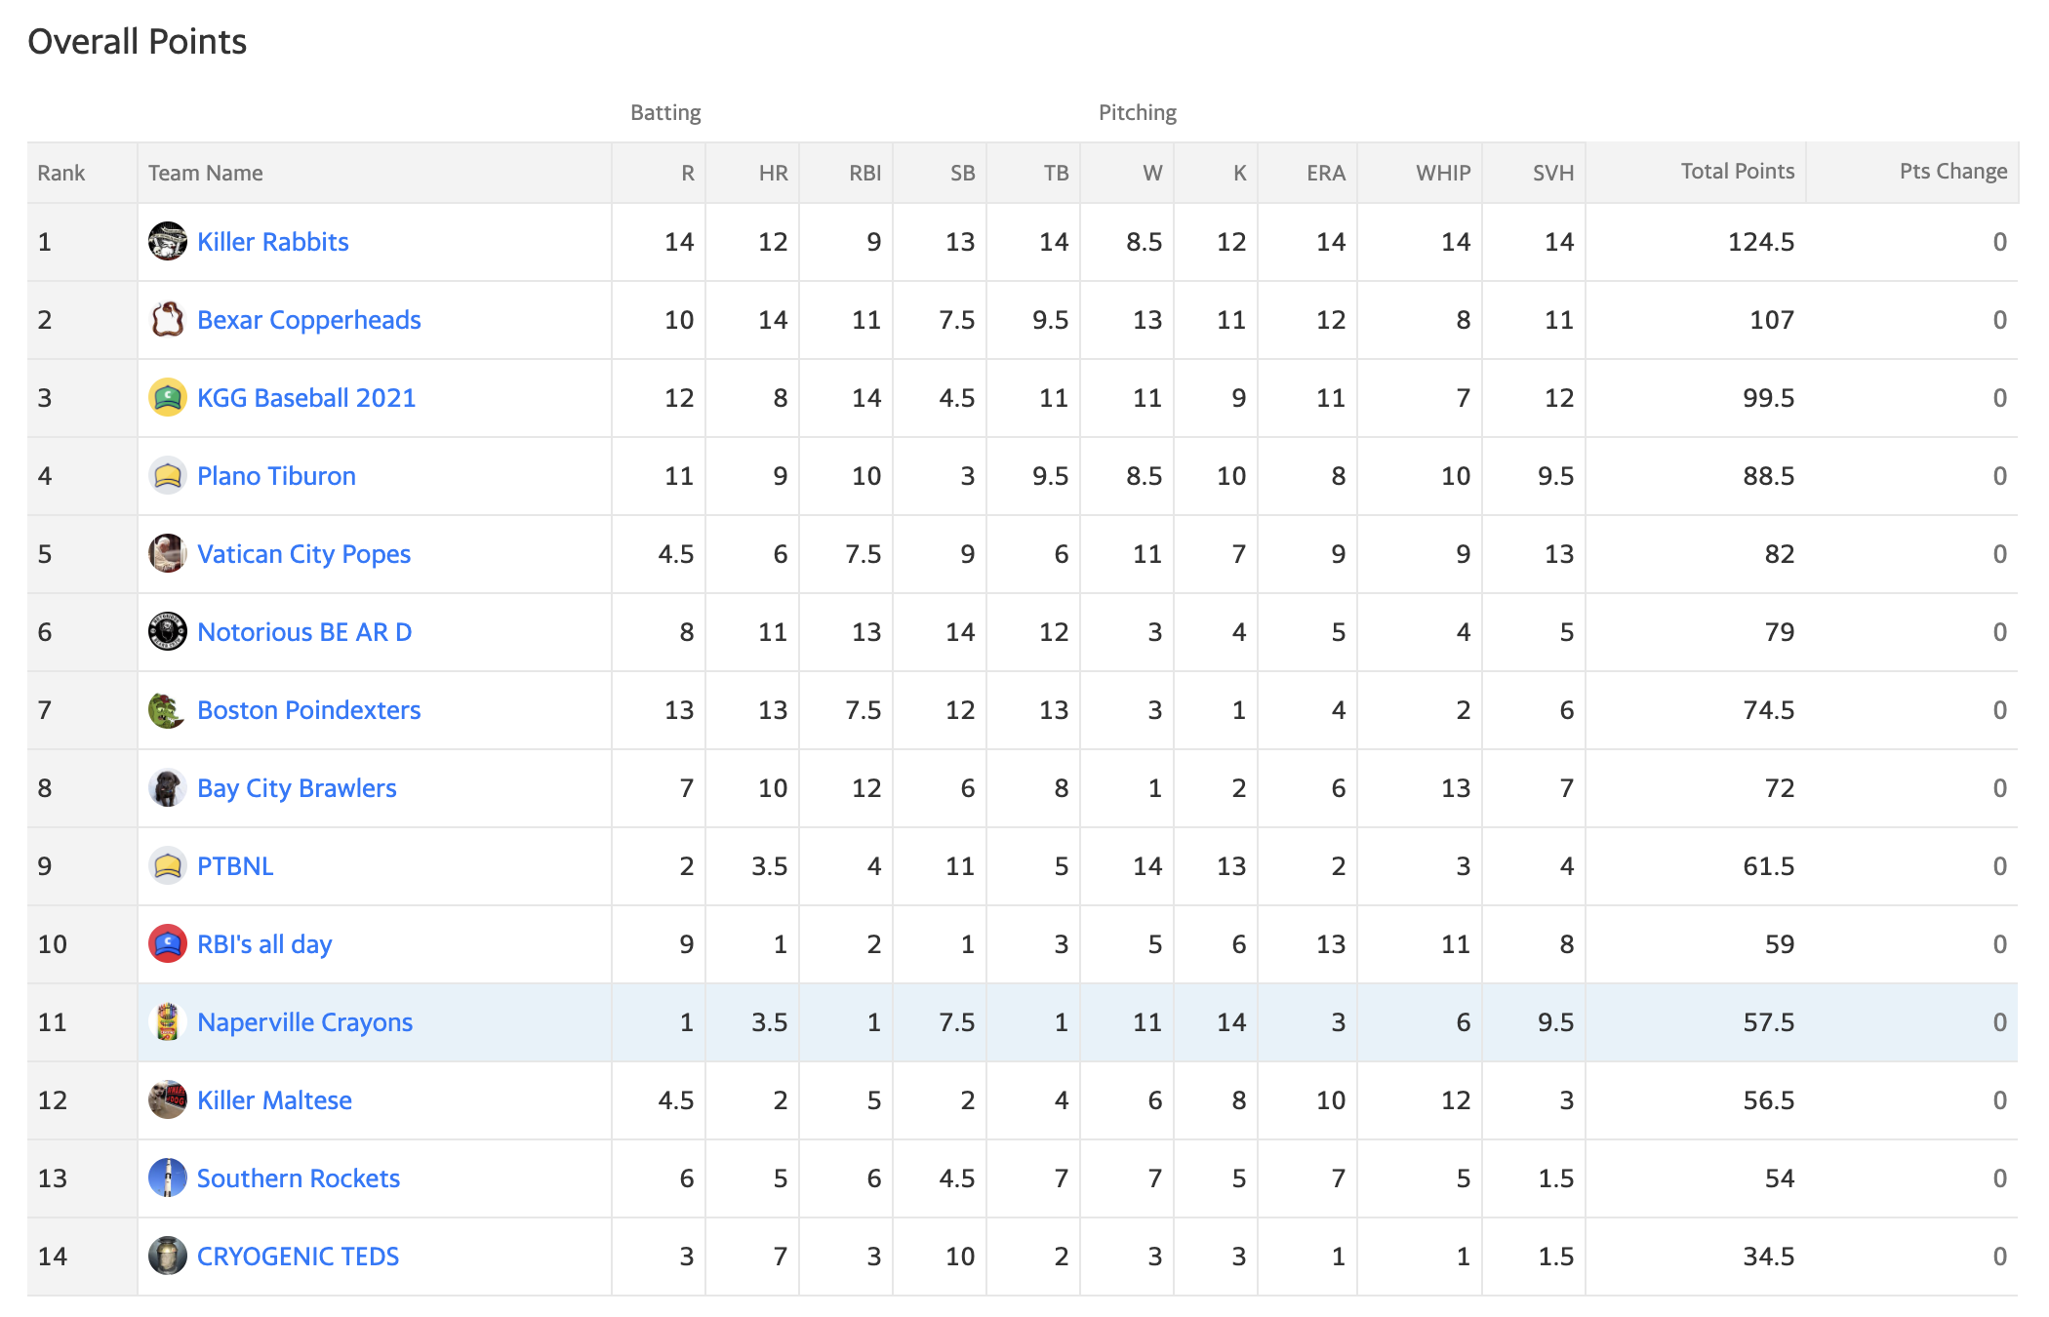Viewport: 2049px width, 1317px height.
Task: Click the KGG Baseball 2021 cap icon
Action: [168, 397]
